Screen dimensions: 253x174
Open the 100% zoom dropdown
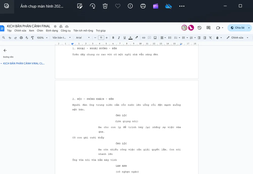pos(42,38)
